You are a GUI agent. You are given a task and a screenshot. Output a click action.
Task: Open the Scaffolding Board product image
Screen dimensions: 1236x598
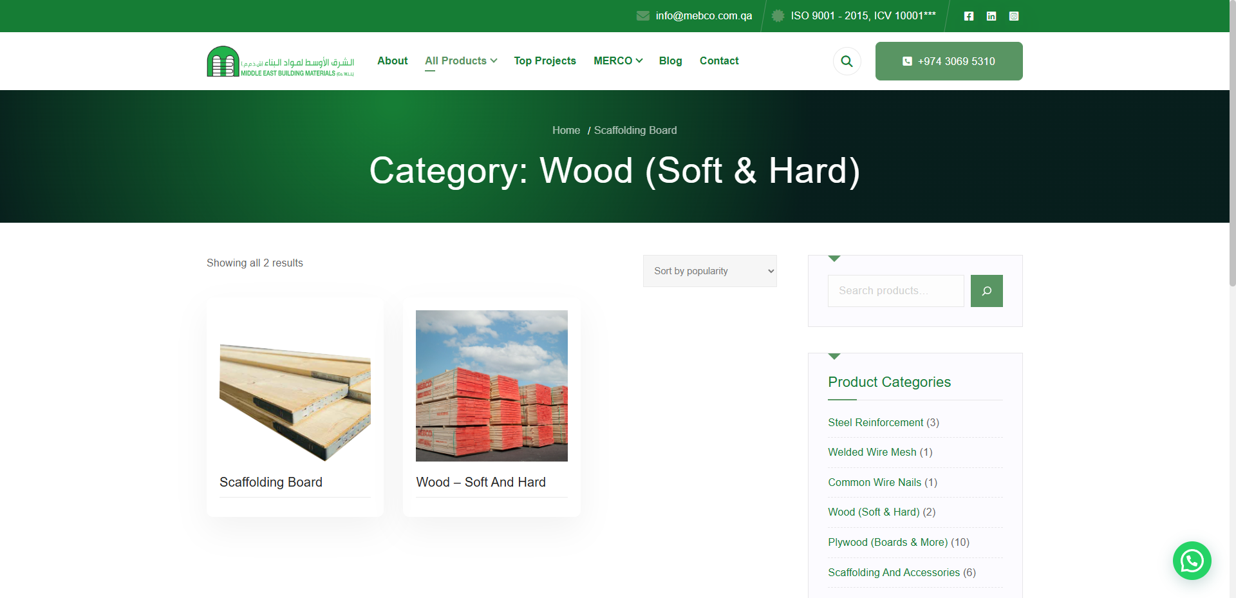click(295, 402)
